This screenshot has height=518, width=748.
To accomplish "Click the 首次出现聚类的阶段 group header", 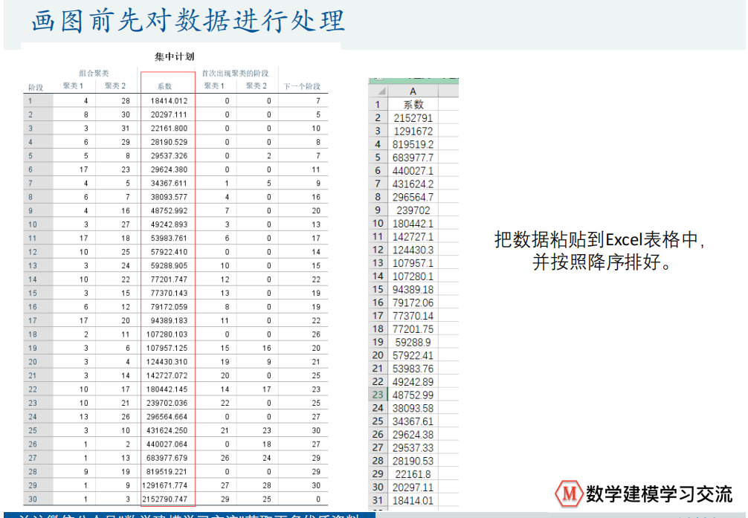I will [235, 73].
